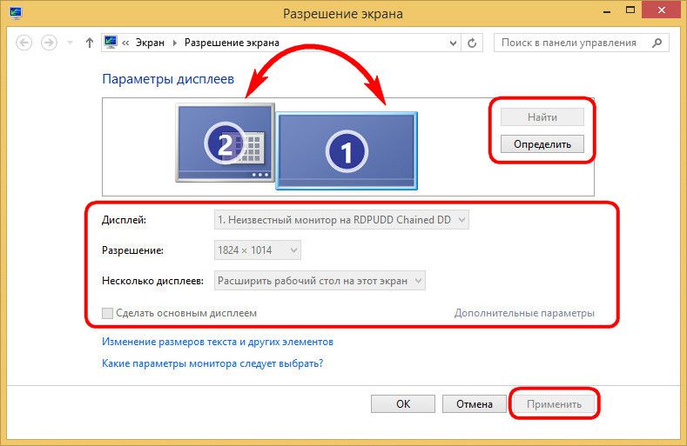Image resolution: width=687 pixels, height=446 pixels.
Task: Expand address bar history dropdown arrow
Action: (x=453, y=43)
